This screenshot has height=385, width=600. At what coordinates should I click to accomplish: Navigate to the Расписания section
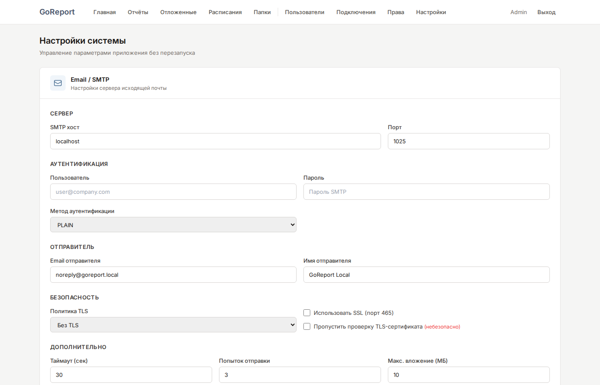(x=225, y=12)
